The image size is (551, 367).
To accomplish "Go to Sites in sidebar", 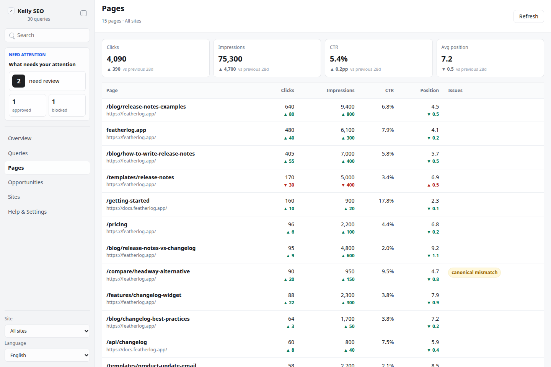I will point(47,197).
